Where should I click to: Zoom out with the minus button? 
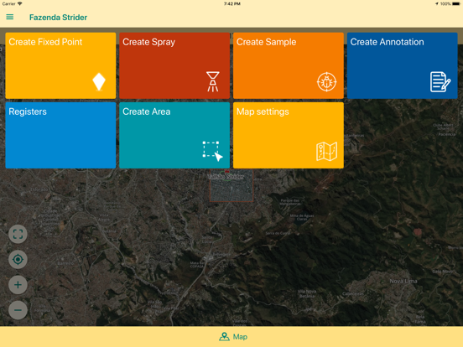tap(18, 310)
